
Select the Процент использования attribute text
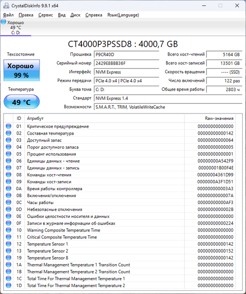(x=51, y=154)
